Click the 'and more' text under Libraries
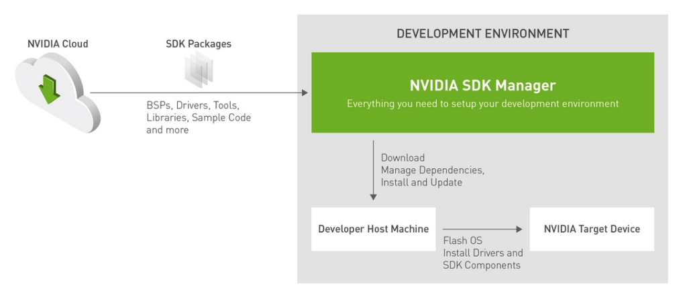 [167, 130]
